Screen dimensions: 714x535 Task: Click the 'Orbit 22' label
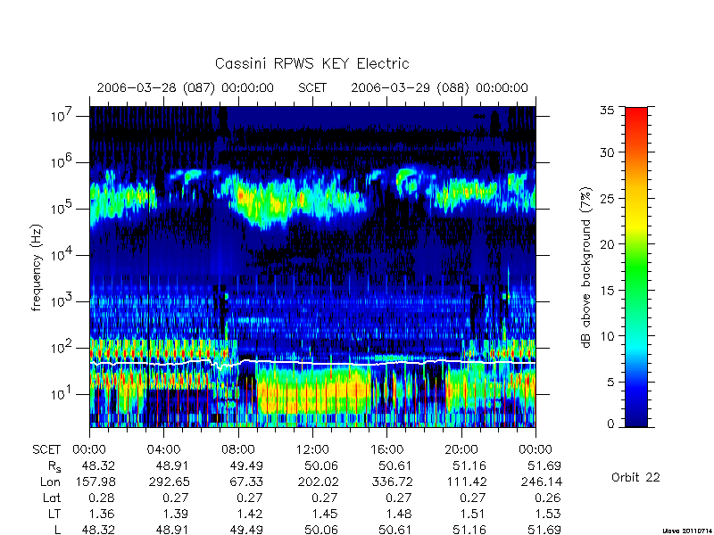coord(635,477)
